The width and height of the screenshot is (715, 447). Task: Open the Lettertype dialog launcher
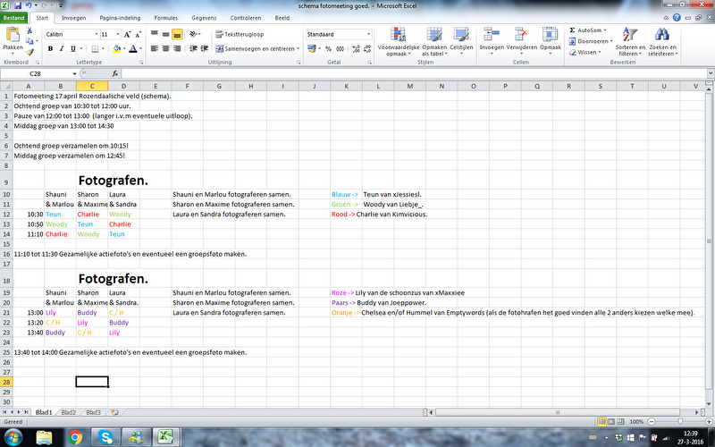coord(141,62)
